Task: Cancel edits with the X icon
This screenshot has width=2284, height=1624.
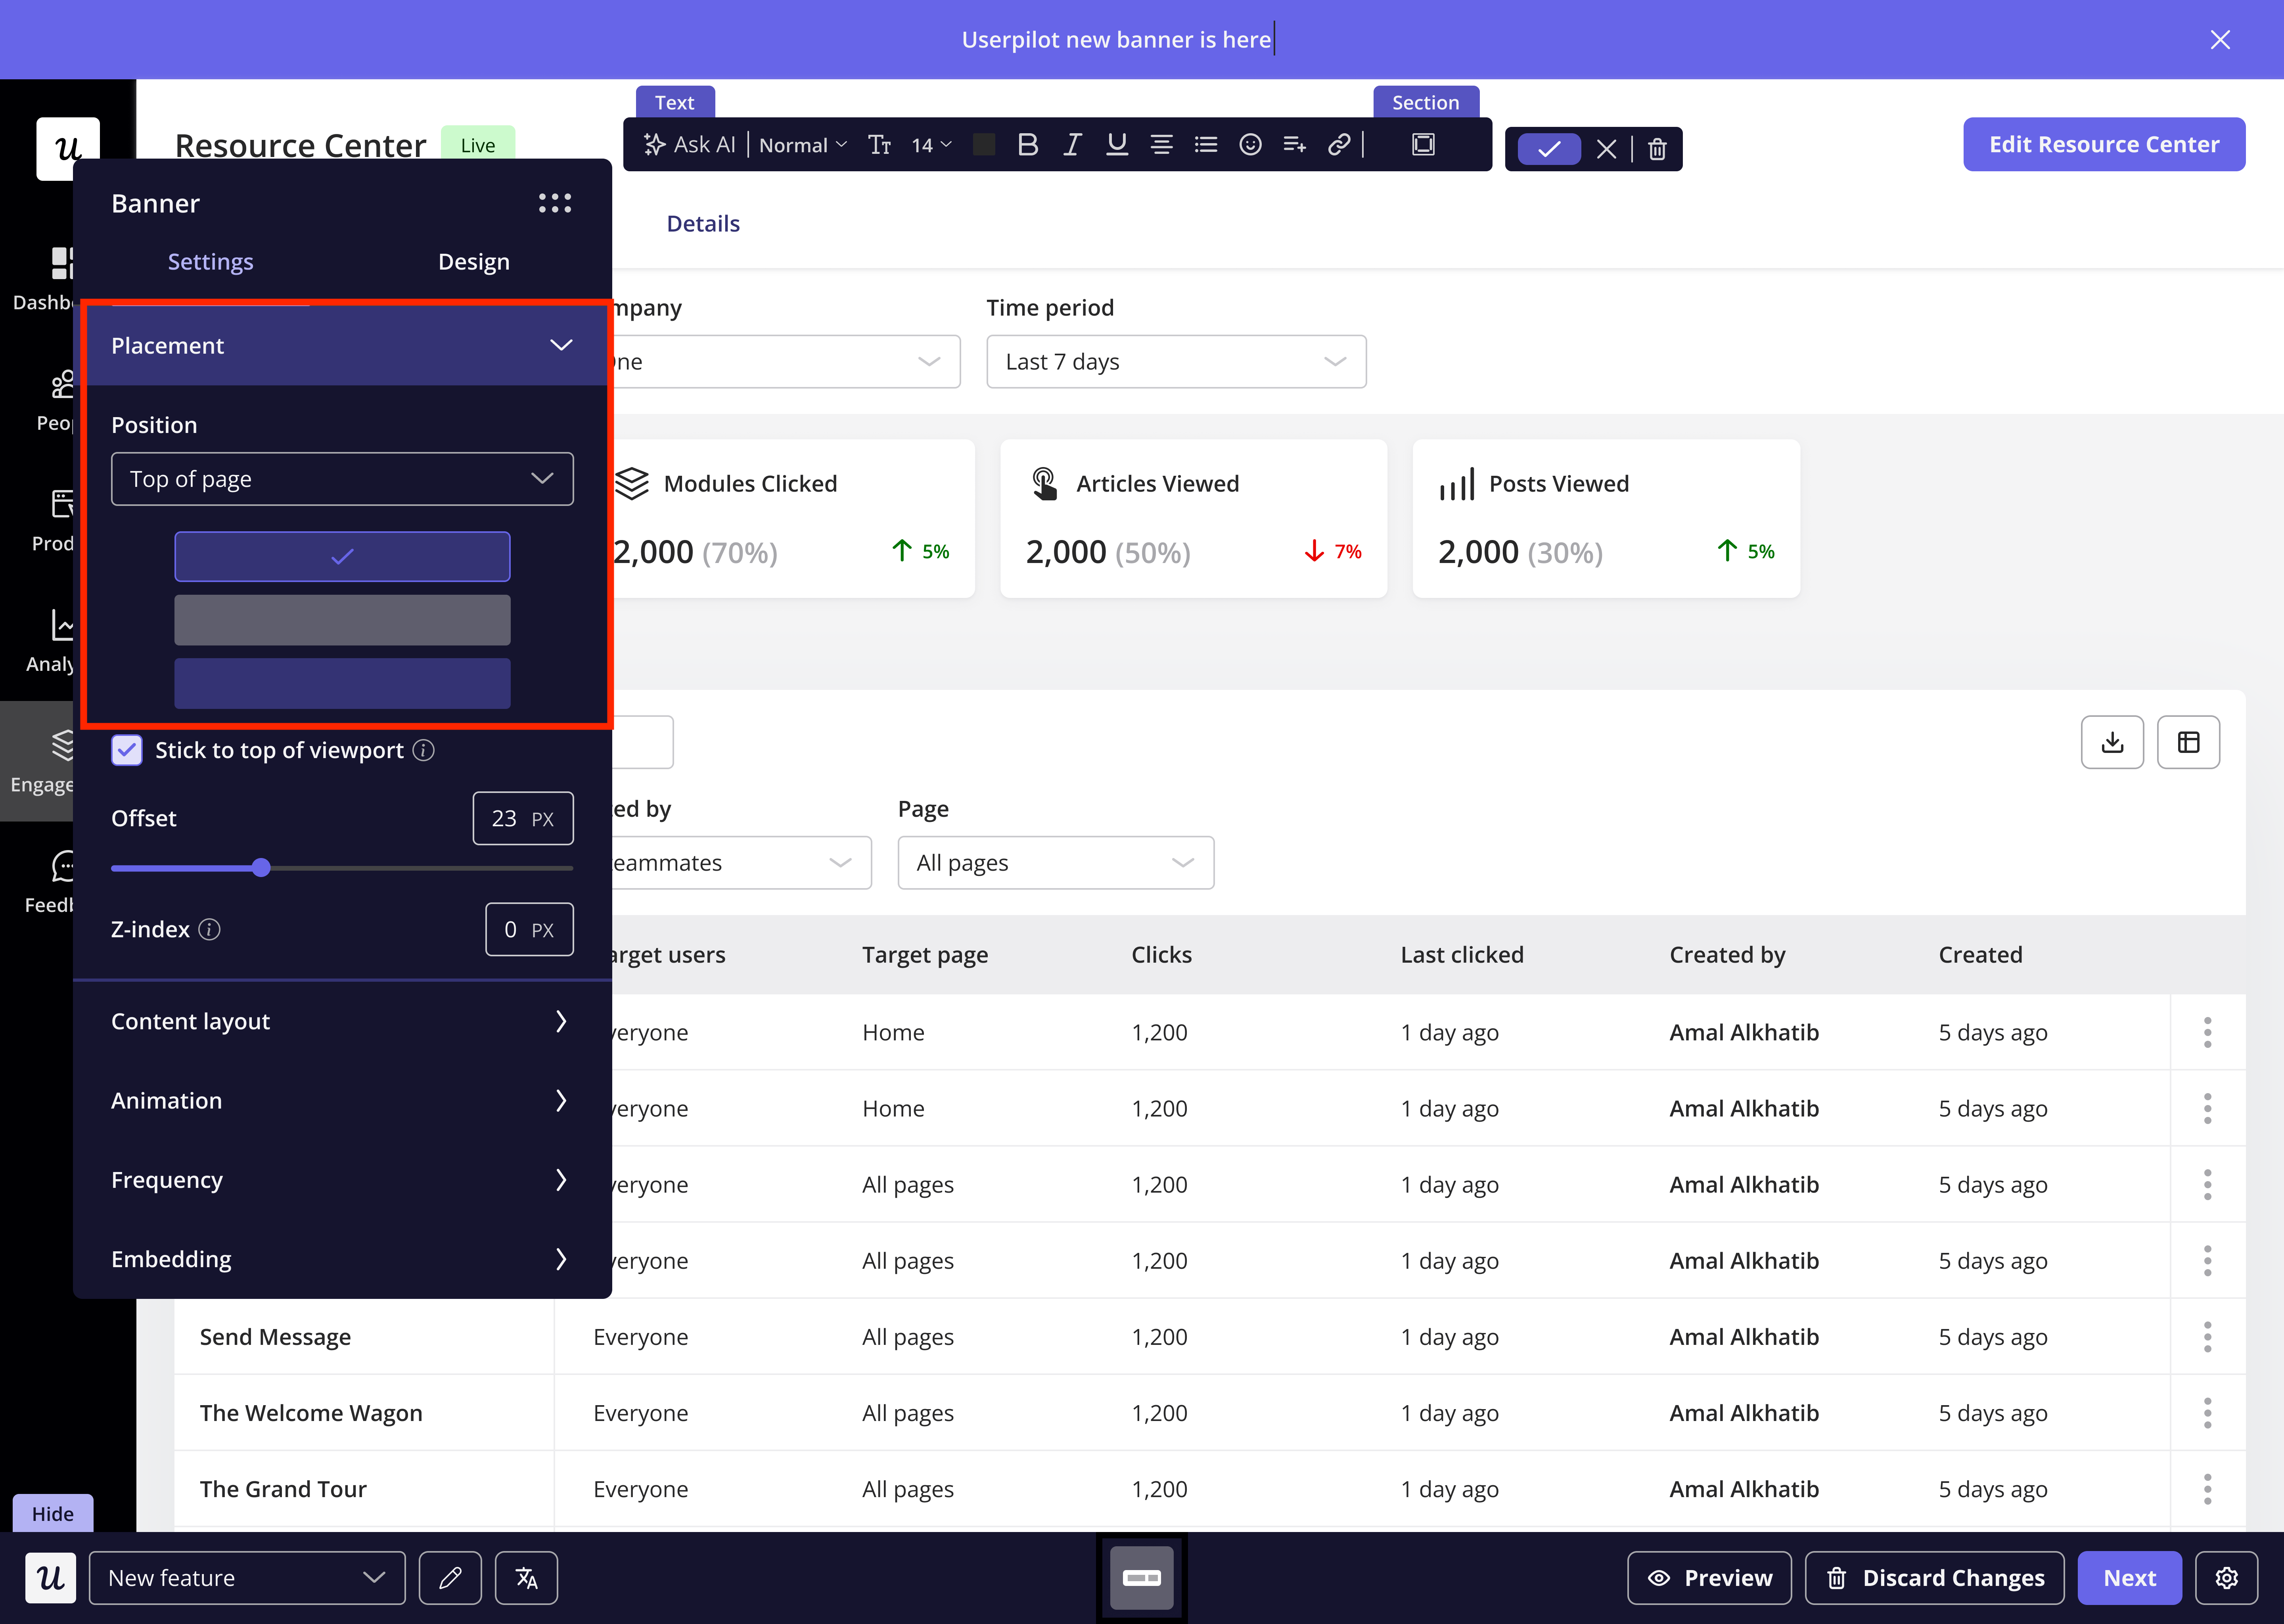Action: click(x=1606, y=149)
